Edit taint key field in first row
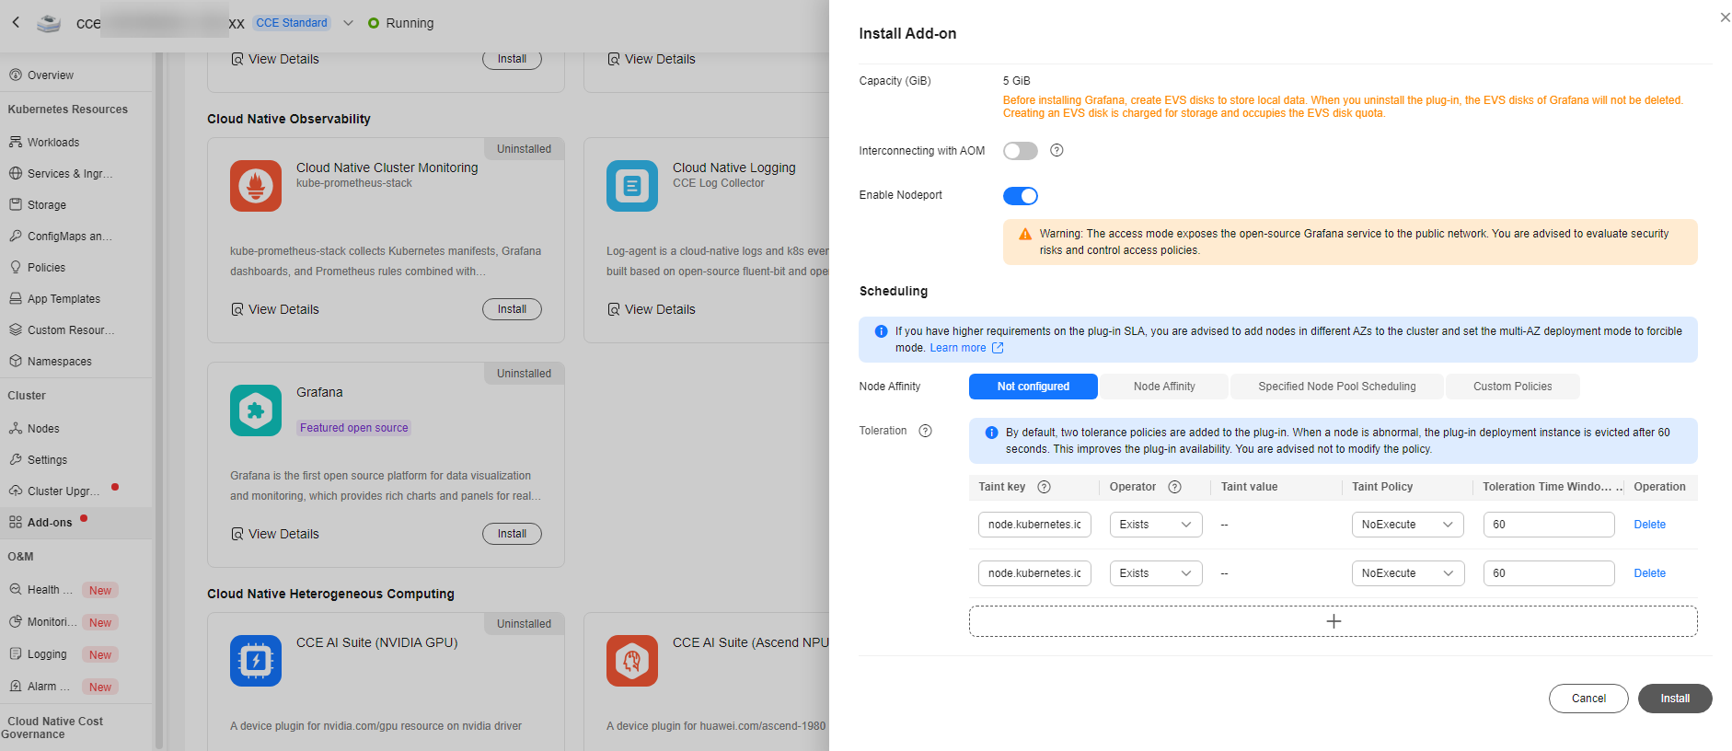1732x751 pixels. pos(1034,525)
